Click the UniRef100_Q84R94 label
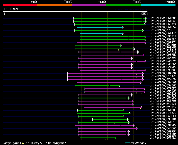This screenshot has height=145, width=178. [163, 73]
